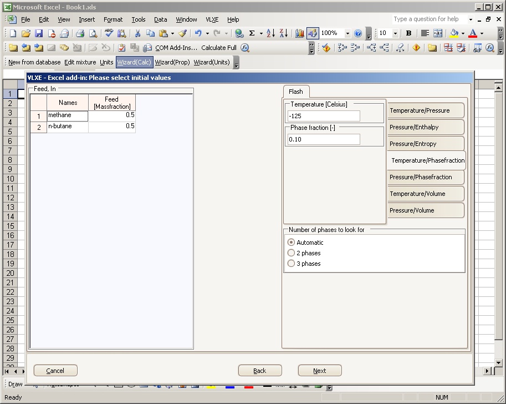Select the Pressure/Entropy flash tab
Screen dimensions: 506x404
coord(426,144)
